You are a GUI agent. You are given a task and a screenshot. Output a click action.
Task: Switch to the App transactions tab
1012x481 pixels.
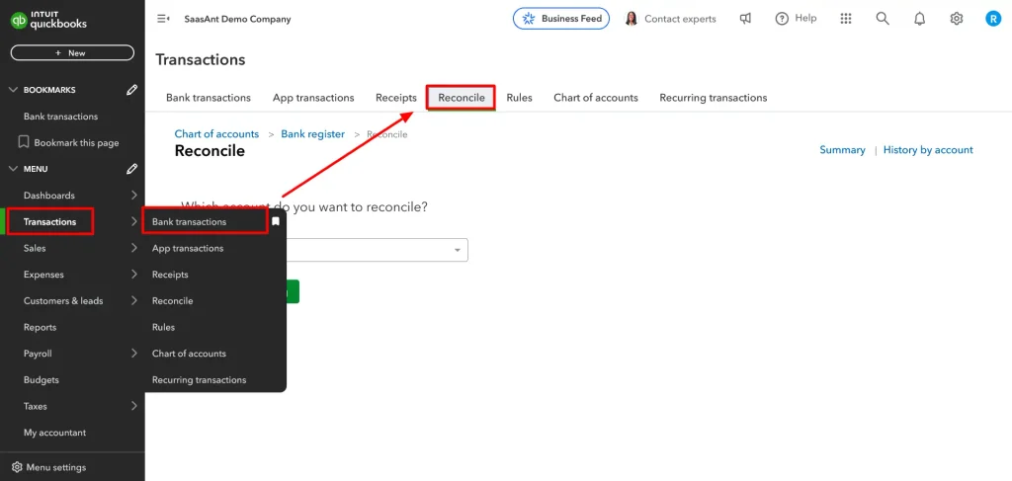(x=313, y=98)
